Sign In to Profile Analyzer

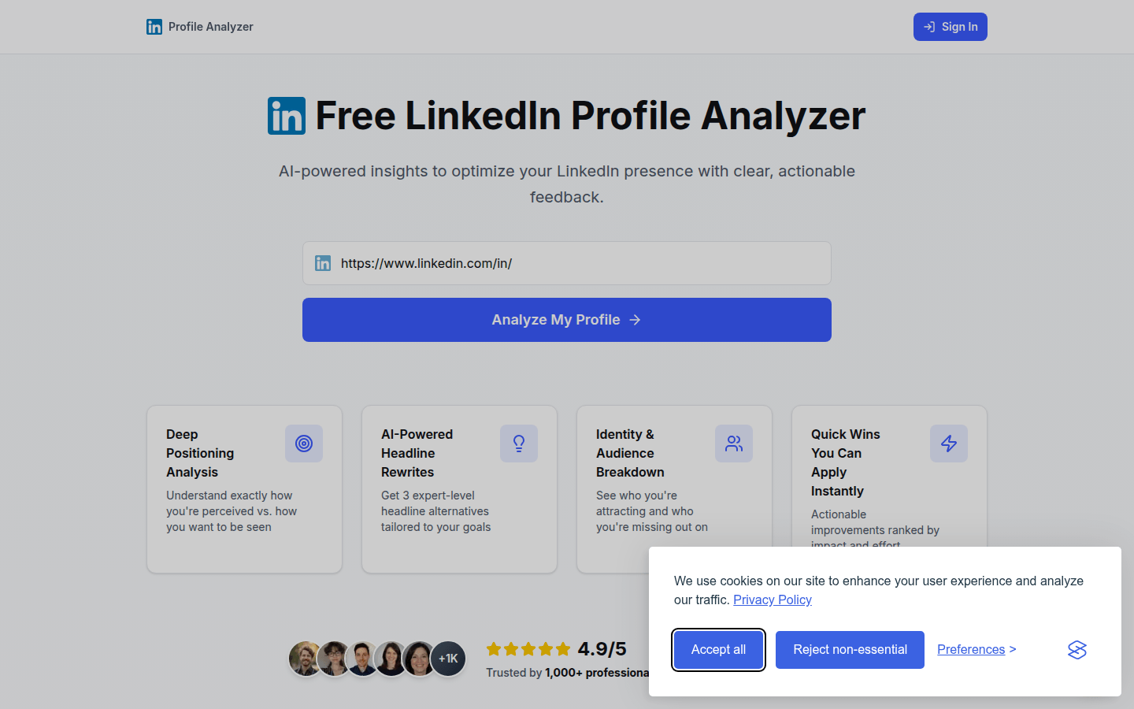pos(951,26)
